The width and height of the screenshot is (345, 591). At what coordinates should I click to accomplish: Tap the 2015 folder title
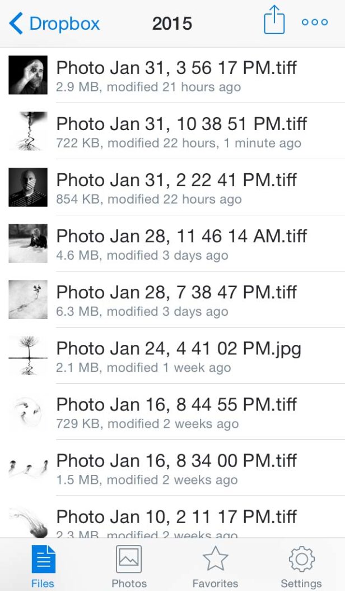click(172, 22)
